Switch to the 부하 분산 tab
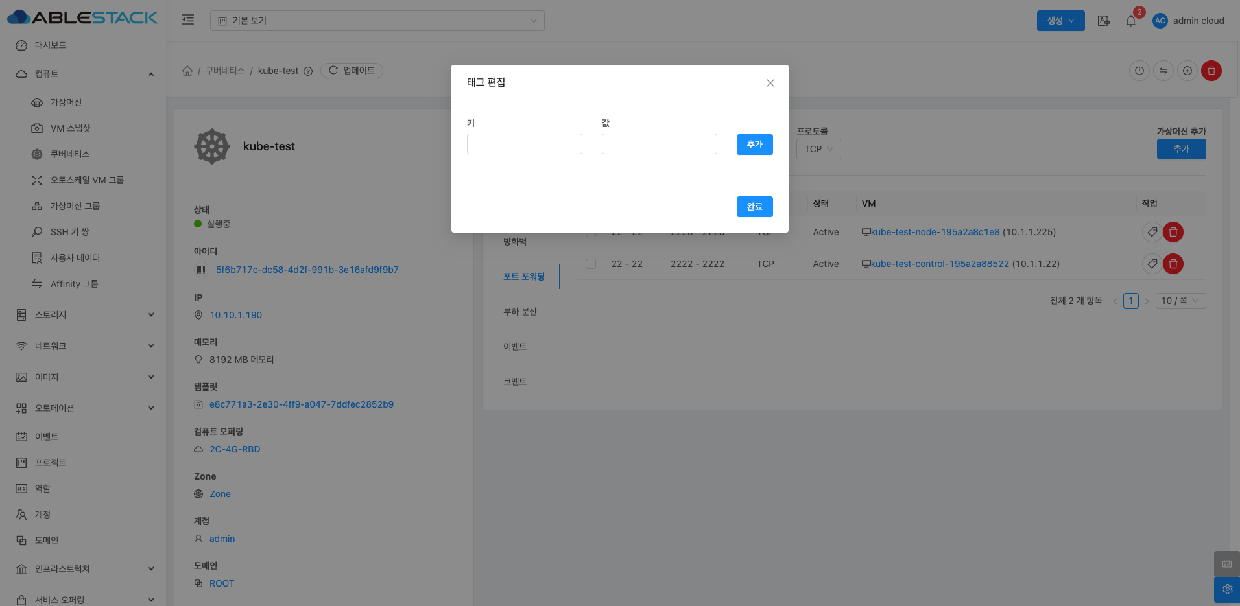 pos(520,312)
